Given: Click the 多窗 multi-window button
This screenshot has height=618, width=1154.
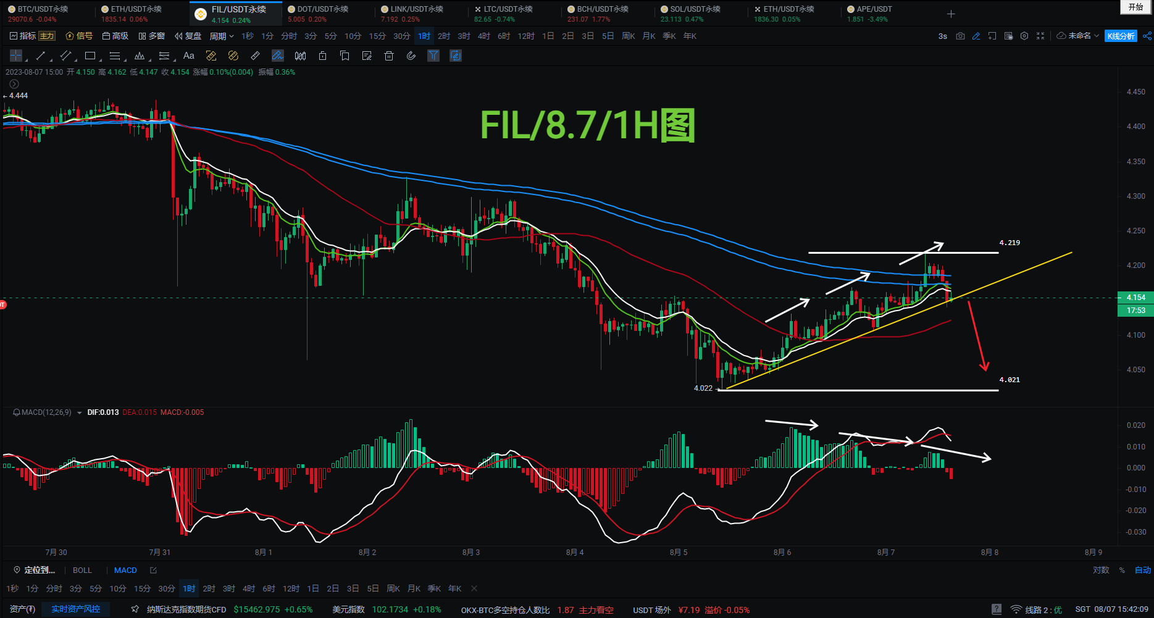Looking at the screenshot, I should pos(152,36).
